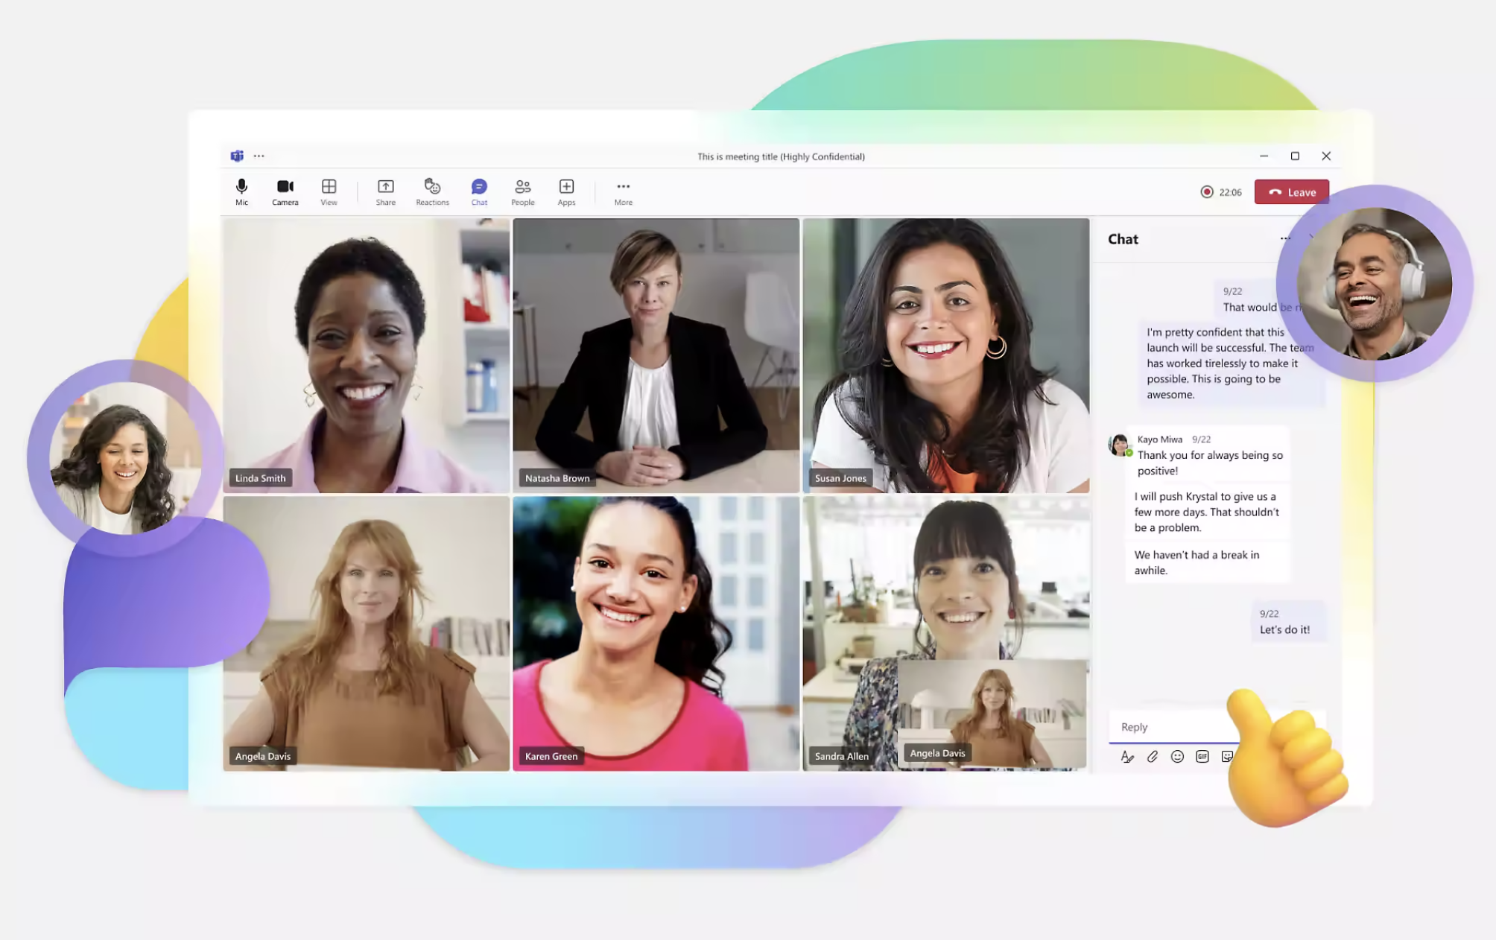Open the More options menu
Image resolution: width=1496 pixels, height=940 pixels.
click(623, 191)
